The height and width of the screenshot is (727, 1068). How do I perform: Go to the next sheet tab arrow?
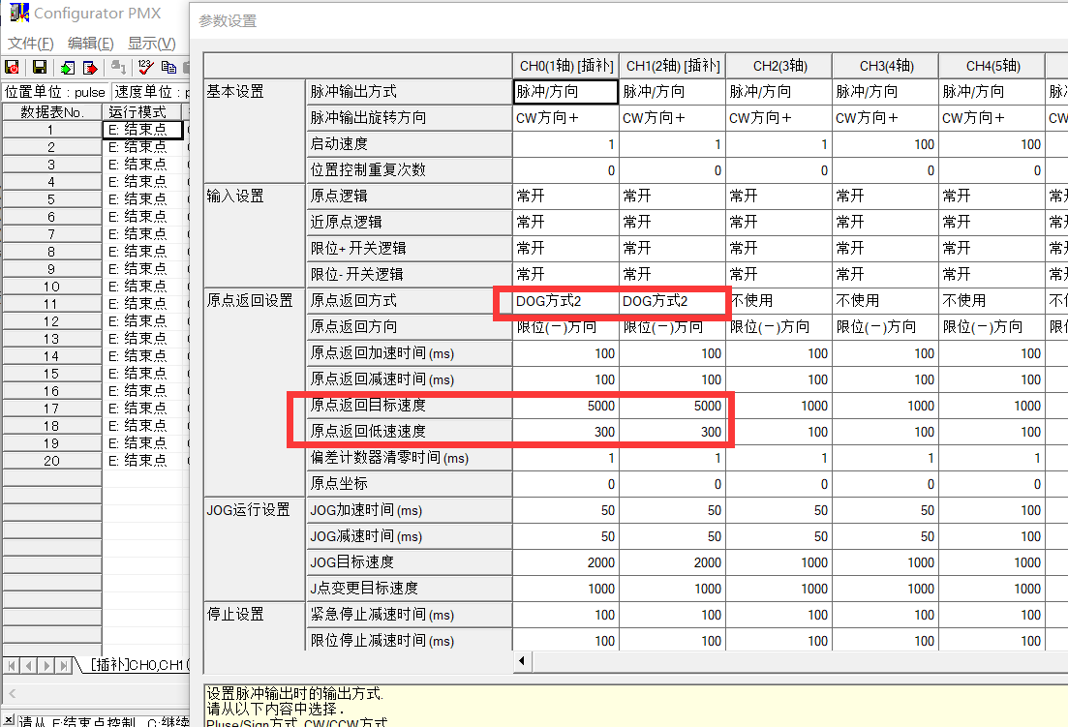tap(46, 665)
